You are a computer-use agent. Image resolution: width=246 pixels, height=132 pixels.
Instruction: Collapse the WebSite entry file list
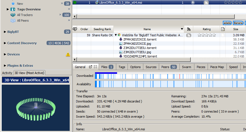pos(116,35)
